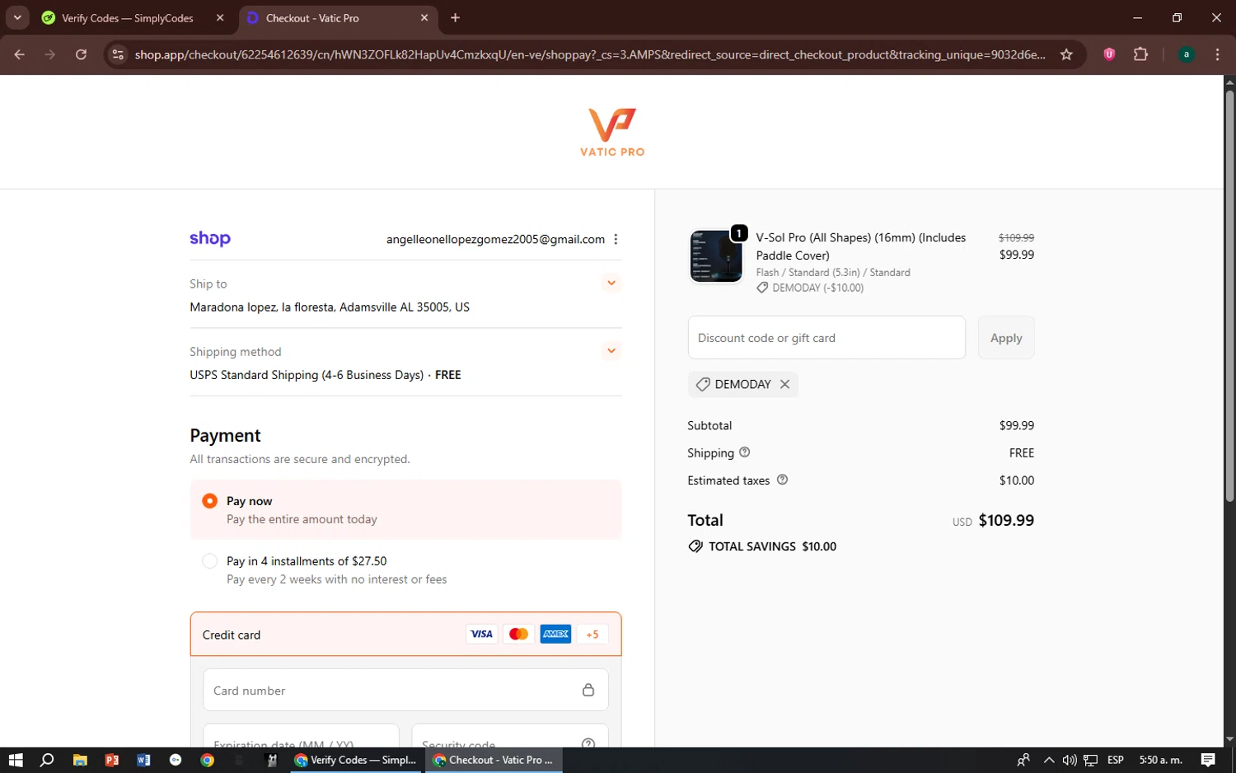The height and width of the screenshot is (773, 1236).
Task: Change the ESP input language
Action: coord(1116,760)
